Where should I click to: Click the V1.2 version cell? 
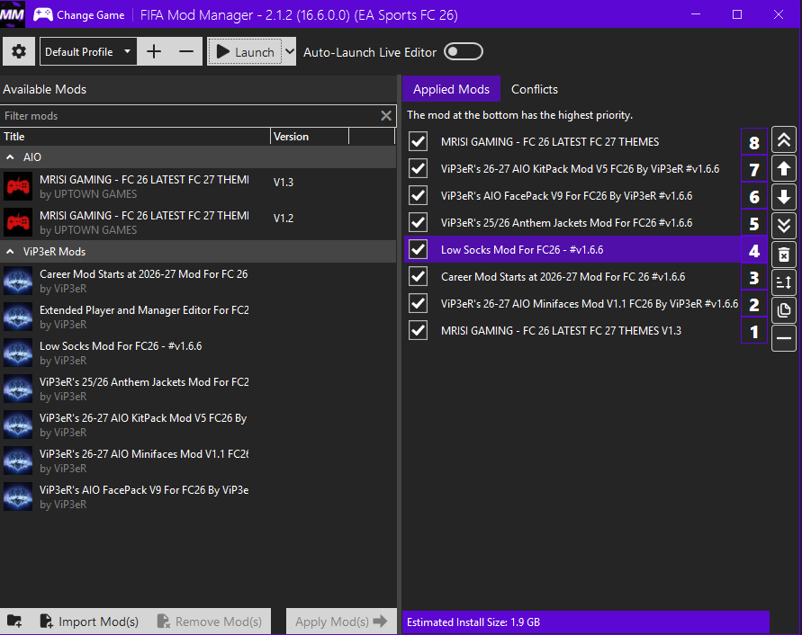[x=284, y=219]
